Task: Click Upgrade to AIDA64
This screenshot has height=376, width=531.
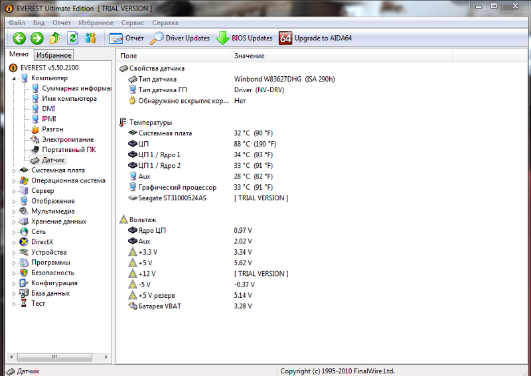Action: pos(316,38)
